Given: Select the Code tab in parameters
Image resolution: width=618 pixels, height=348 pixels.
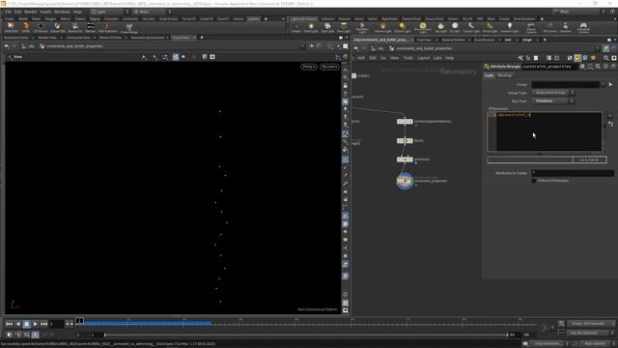Looking at the screenshot, I should [x=489, y=75].
